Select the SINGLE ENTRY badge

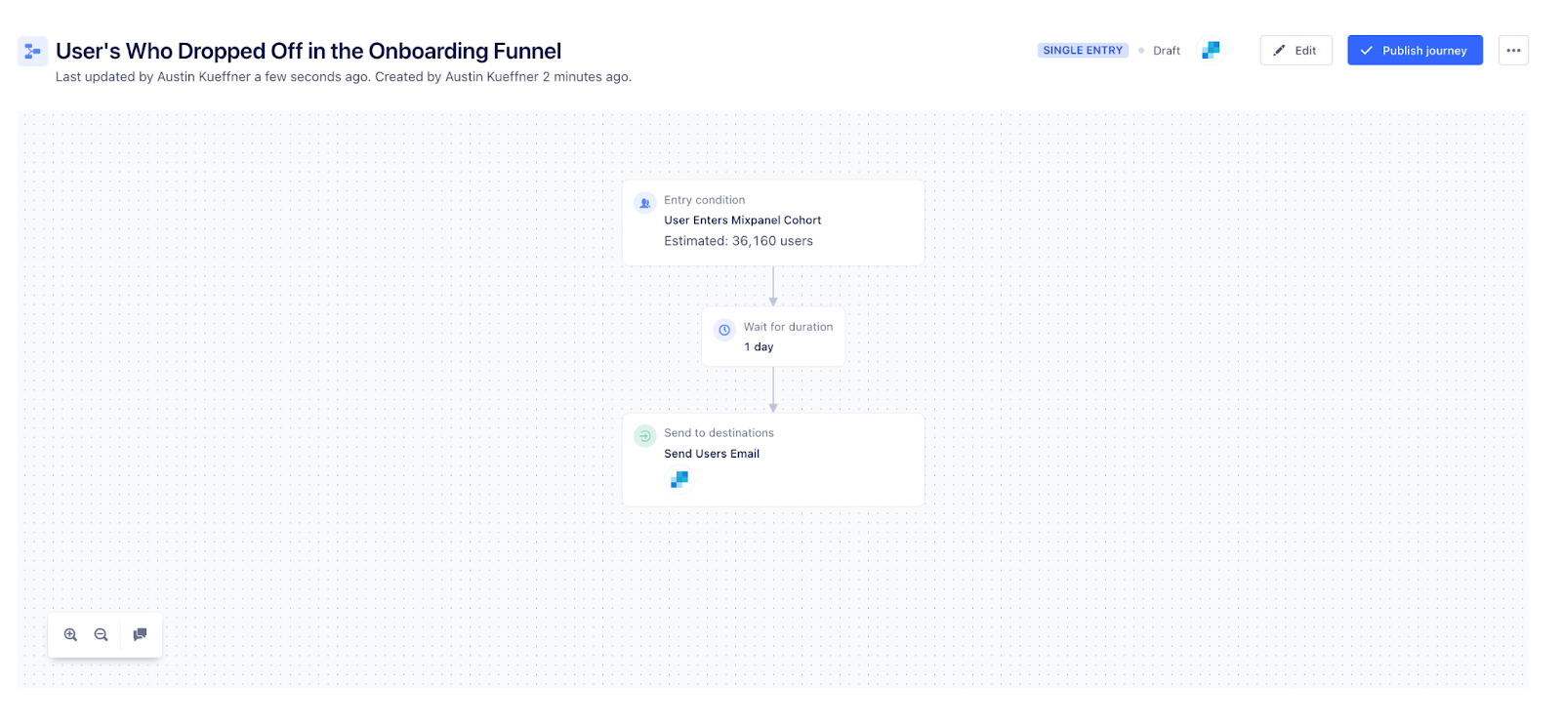(x=1081, y=50)
